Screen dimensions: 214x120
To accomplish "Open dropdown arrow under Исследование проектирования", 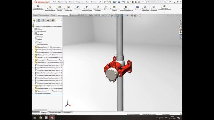I will (38, 12).
